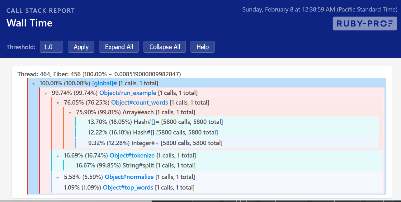Viewport: 401px width, 202px height.
Task: Open the Object#run_example method link
Action: pos(128,93)
